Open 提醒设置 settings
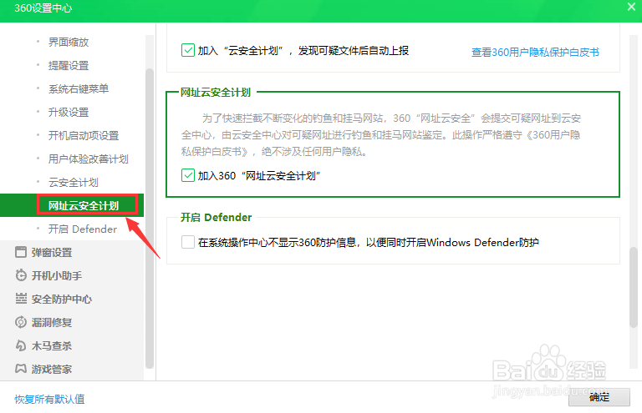The width and height of the screenshot is (642, 413). pos(69,65)
